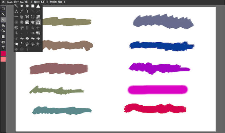
Task: Pick the vertical streaked bristle brush
Action: (x=38, y=33)
